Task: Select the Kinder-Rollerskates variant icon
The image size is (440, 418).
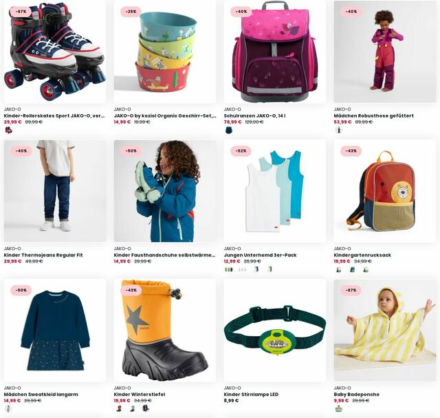Action: 9,130
